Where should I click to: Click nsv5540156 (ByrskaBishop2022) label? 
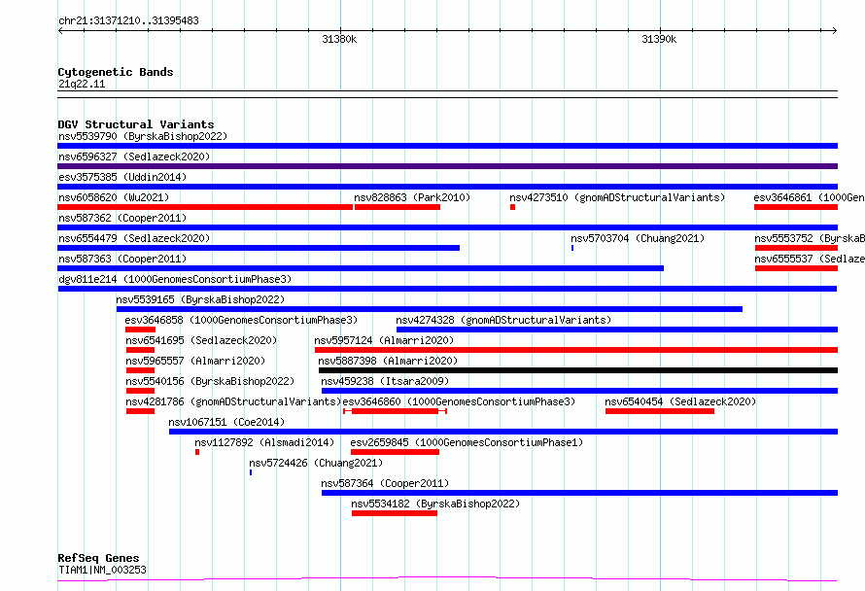click(x=210, y=381)
